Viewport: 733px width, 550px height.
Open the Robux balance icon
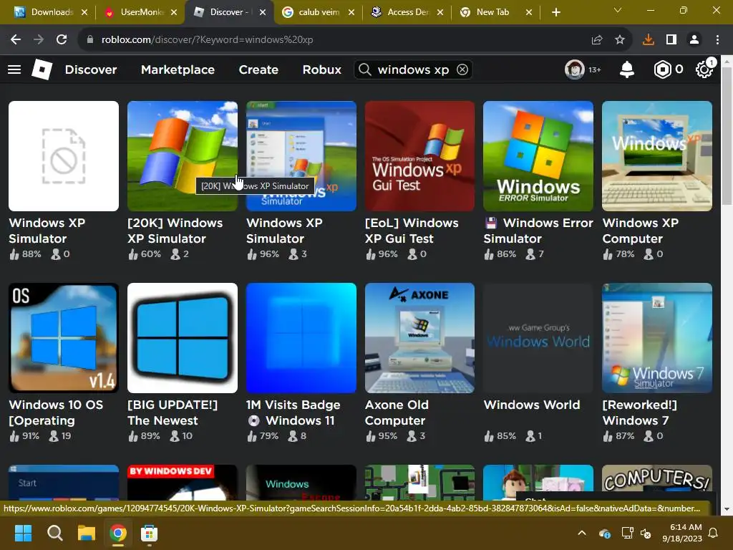[x=662, y=69]
